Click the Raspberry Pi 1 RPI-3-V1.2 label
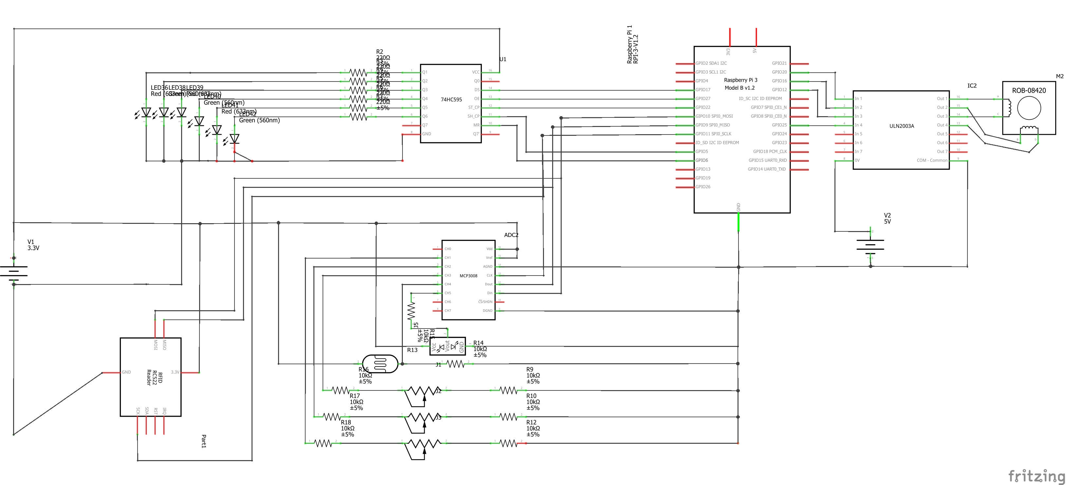Image resolution: width=1066 pixels, height=485 pixels. tap(633, 45)
